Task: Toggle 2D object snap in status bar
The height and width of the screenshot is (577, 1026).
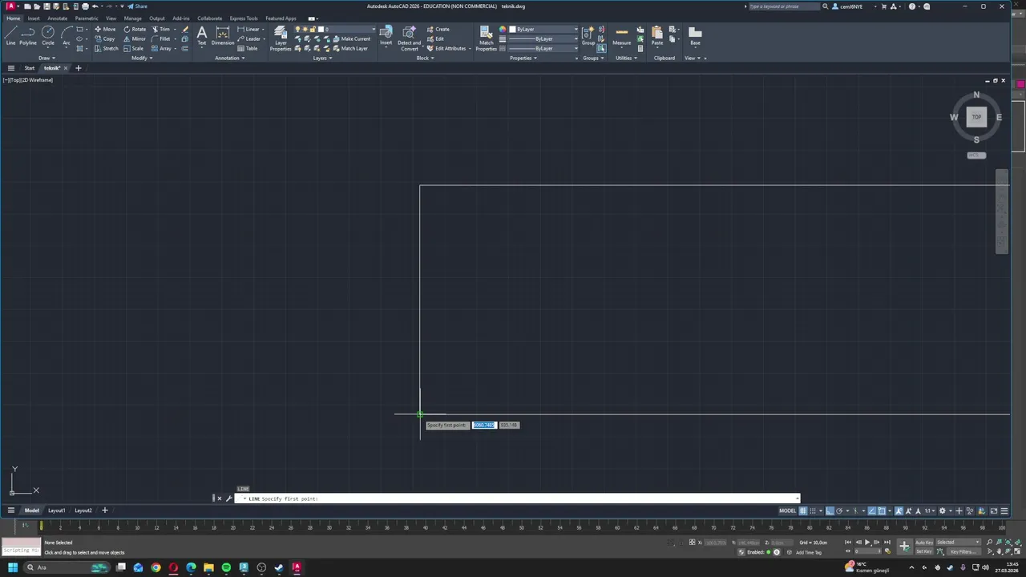Action: coord(882,510)
